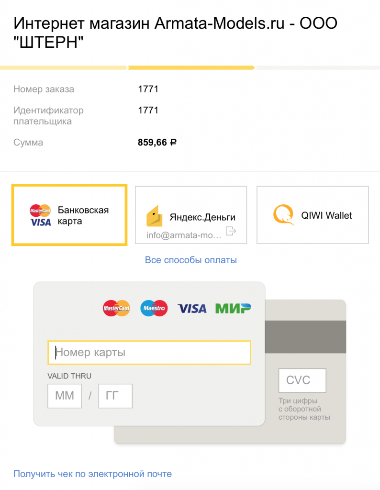The height and width of the screenshot is (490, 380).
Task: Click the logout arrow icon beside the email
Action: coord(231,232)
